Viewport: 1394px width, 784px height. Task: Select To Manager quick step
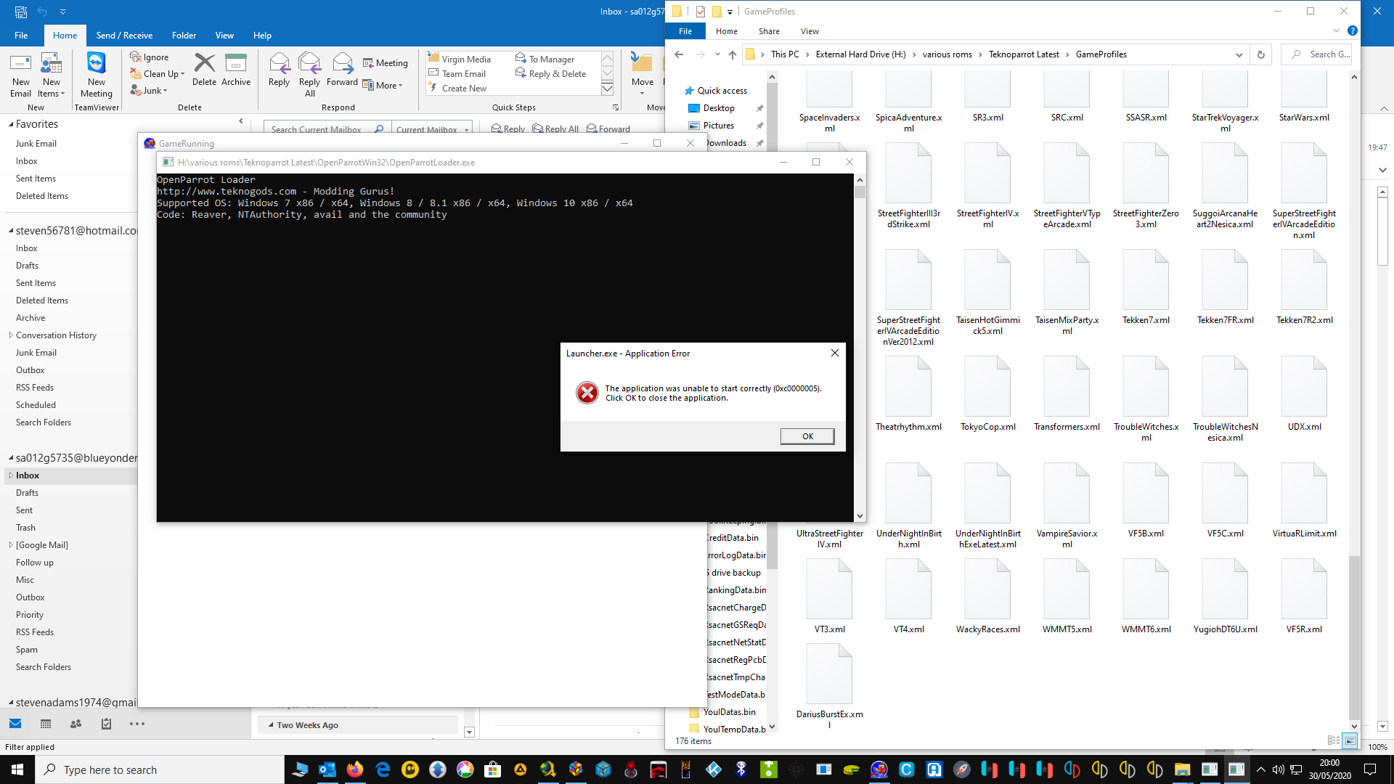click(545, 59)
